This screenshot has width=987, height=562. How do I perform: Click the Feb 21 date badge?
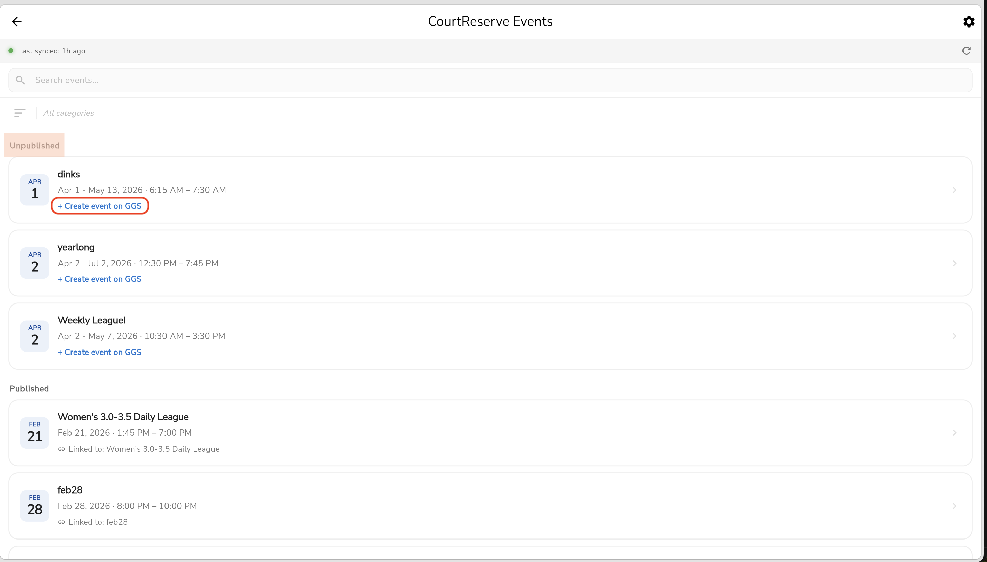[x=35, y=432]
